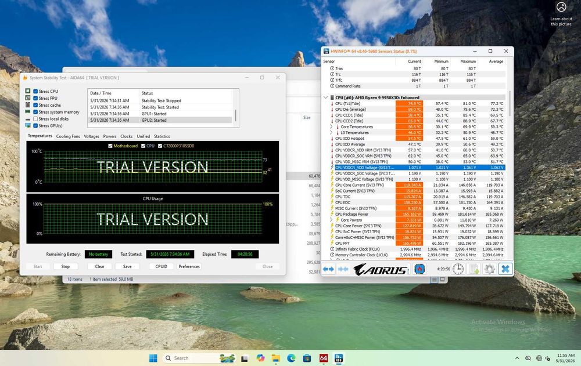Click the monitor icon beside Stress GPU(s)

[x=28, y=125]
